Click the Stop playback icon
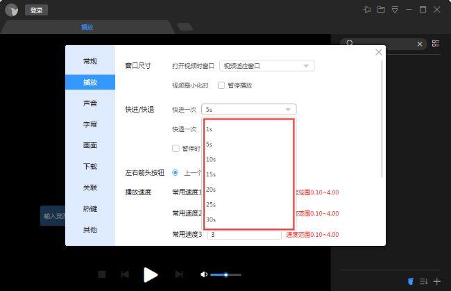The height and width of the screenshot is (291, 451). coord(102,275)
